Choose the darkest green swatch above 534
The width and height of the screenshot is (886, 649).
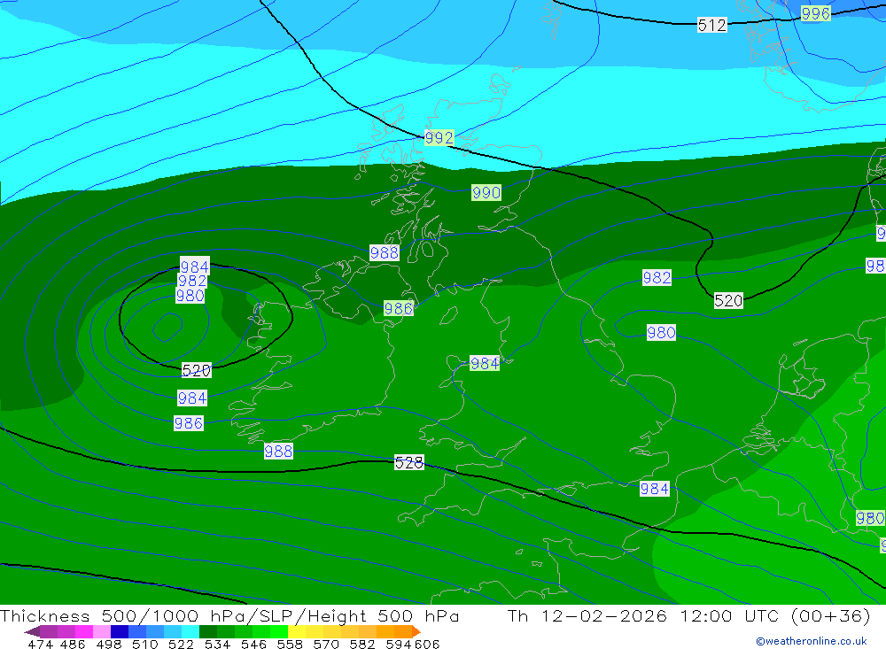pyautogui.click(x=208, y=631)
